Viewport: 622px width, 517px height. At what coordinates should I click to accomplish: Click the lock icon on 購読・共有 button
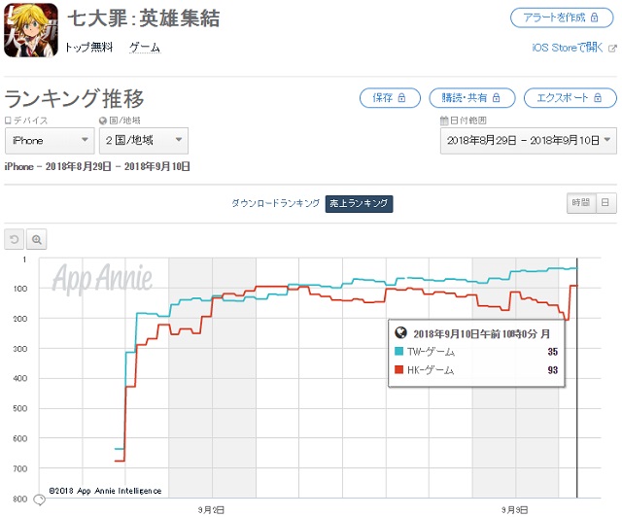(497, 97)
